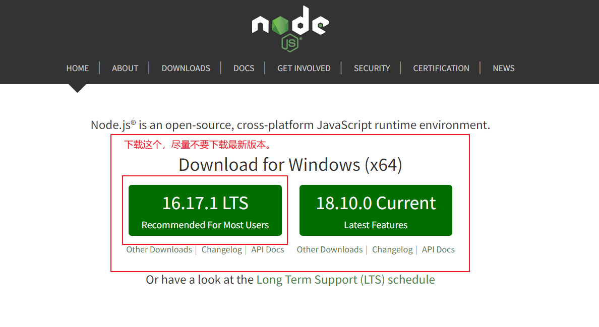Click the Node.js logo
599x327 pixels.
pyautogui.click(x=290, y=29)
